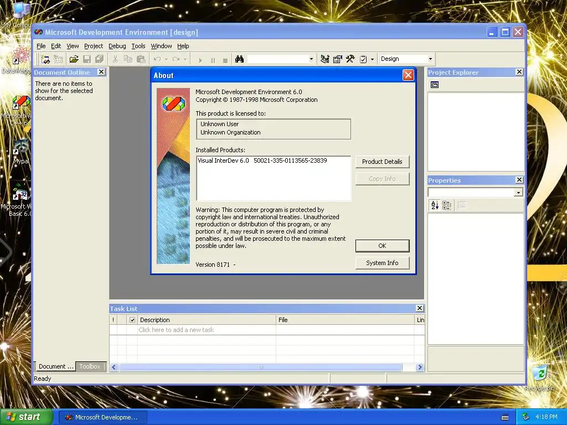567x425 pixels.
Task: Close the Properties panel
Action: [x=519, y=180]
